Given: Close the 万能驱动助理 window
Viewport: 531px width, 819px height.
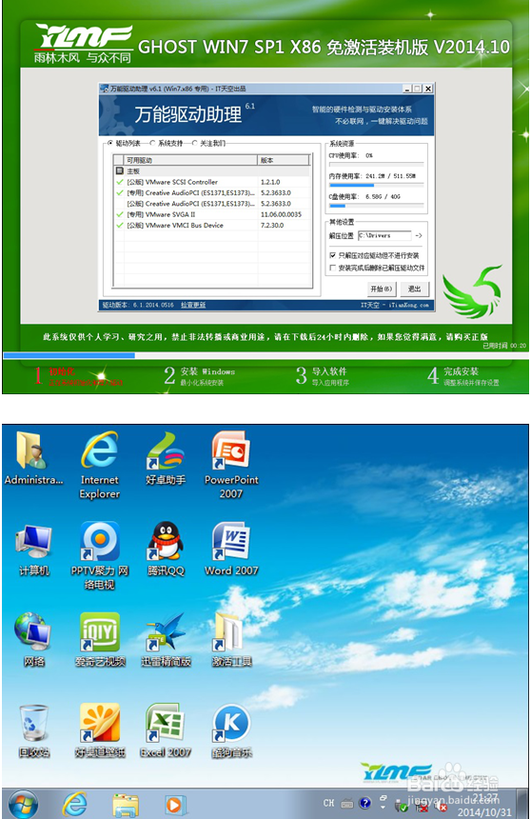Looking at the screenshot, I should (428, 89).
